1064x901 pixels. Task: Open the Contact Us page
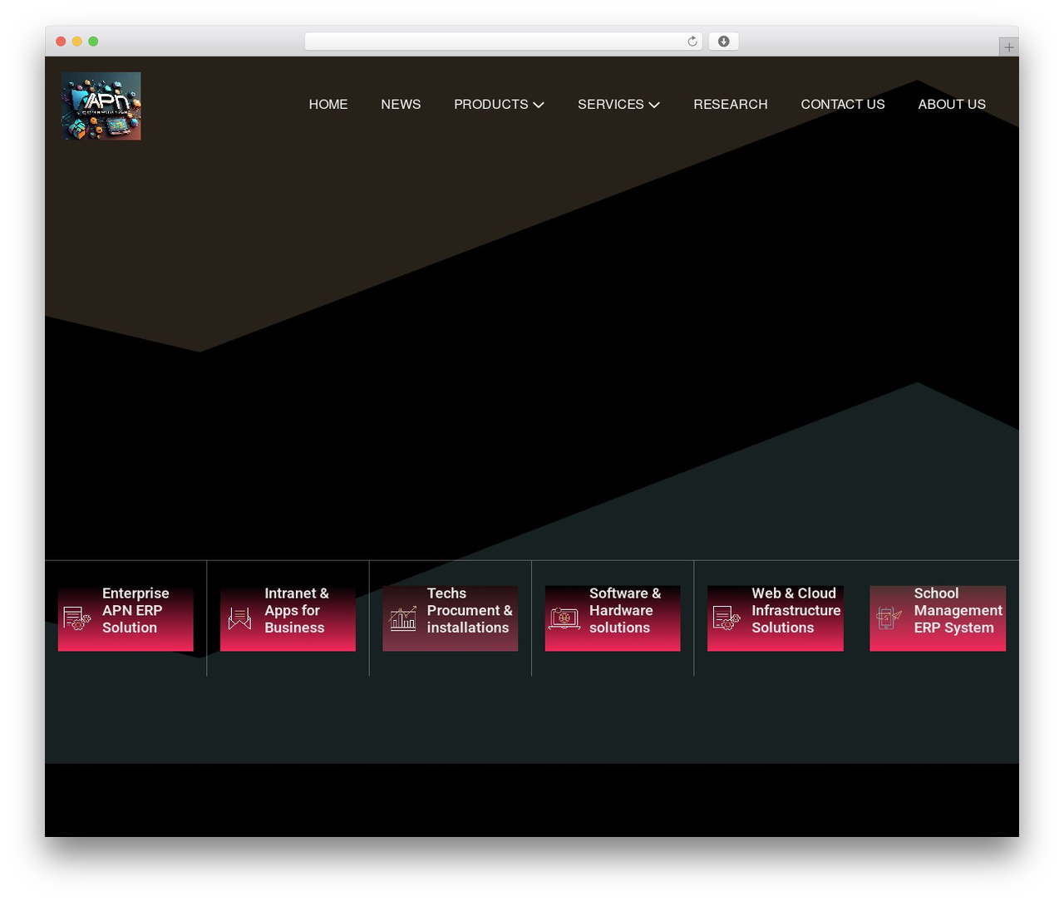pos(843,105)
